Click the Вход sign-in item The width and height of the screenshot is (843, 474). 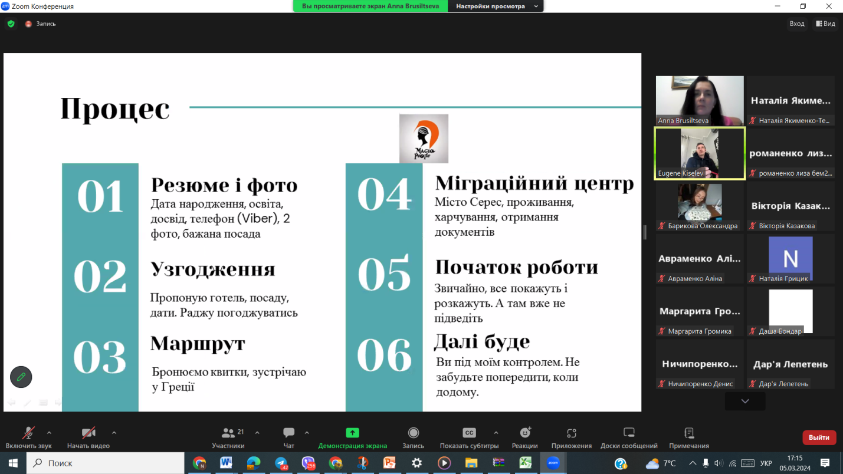pos(796,24)
